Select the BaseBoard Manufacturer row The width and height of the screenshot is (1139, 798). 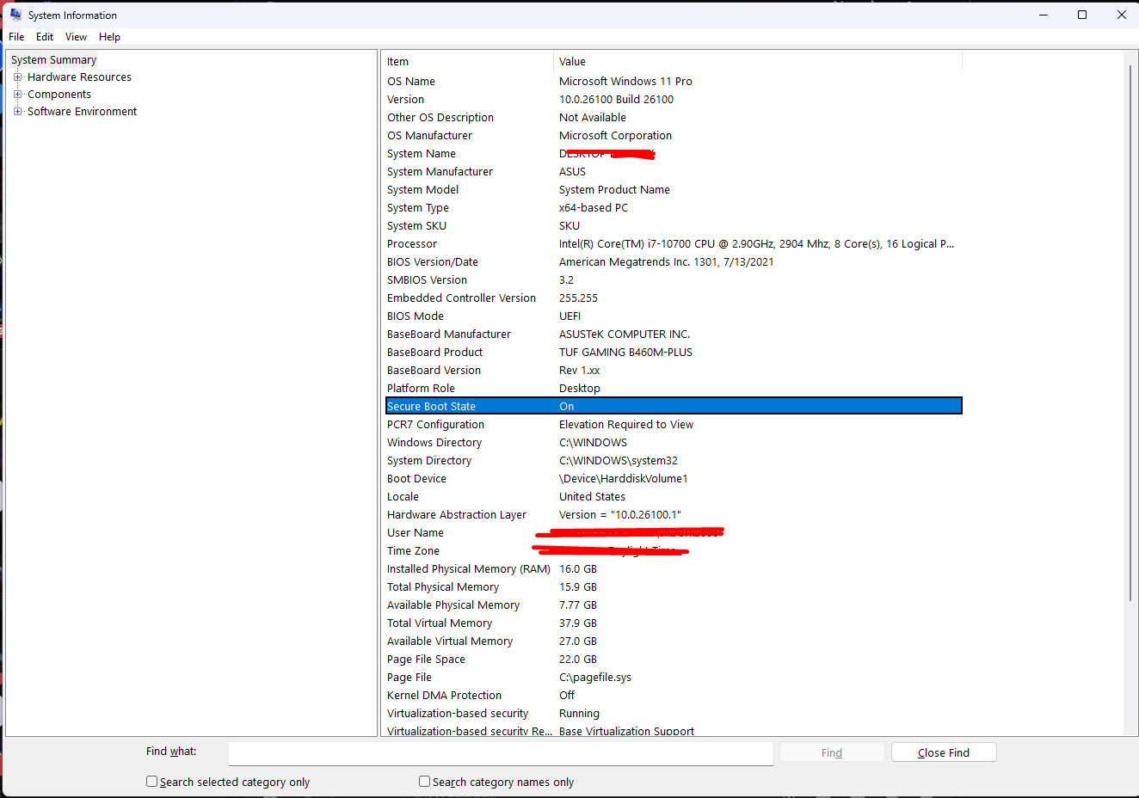(x=674, y=334)
